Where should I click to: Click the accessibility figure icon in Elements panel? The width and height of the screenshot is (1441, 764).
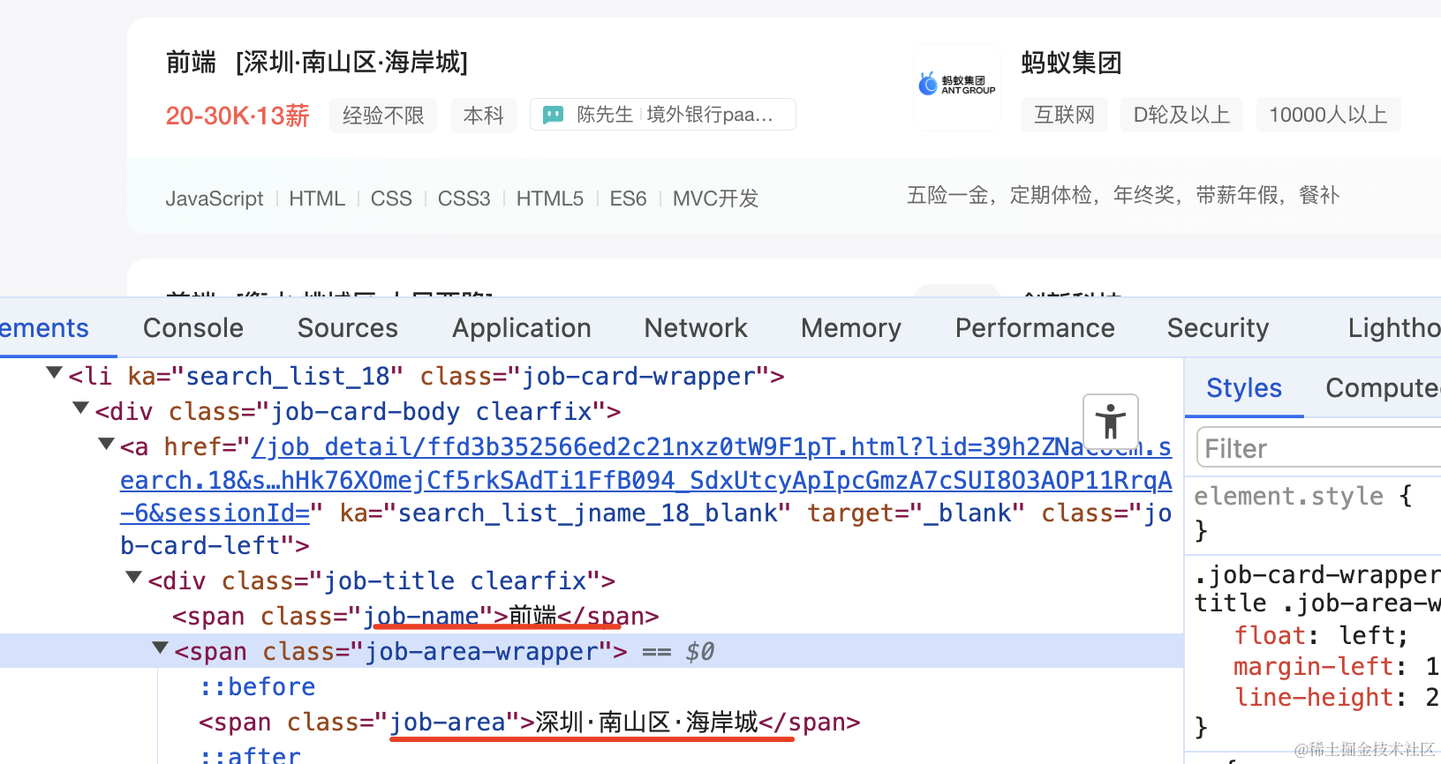point(1111,421)
